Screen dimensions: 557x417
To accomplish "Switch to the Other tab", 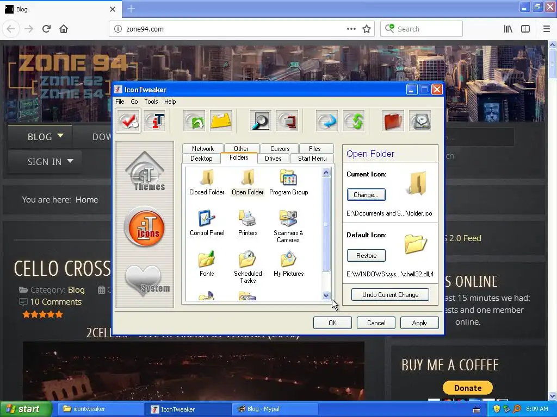I will pos(241,149).
